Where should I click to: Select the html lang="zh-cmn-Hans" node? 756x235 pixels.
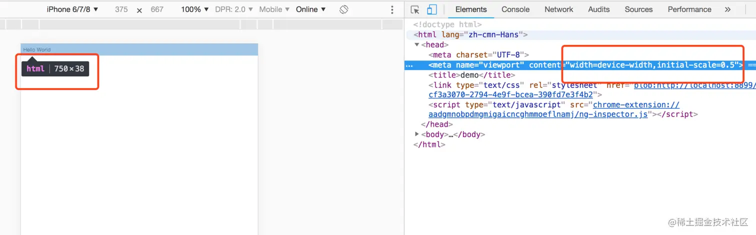[470, 34]
